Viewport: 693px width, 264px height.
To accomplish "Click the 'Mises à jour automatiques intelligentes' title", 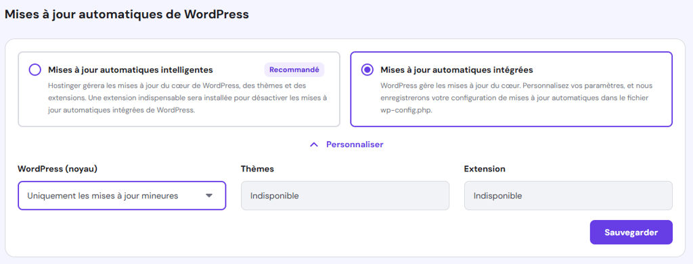I will (x=131, y=70).
